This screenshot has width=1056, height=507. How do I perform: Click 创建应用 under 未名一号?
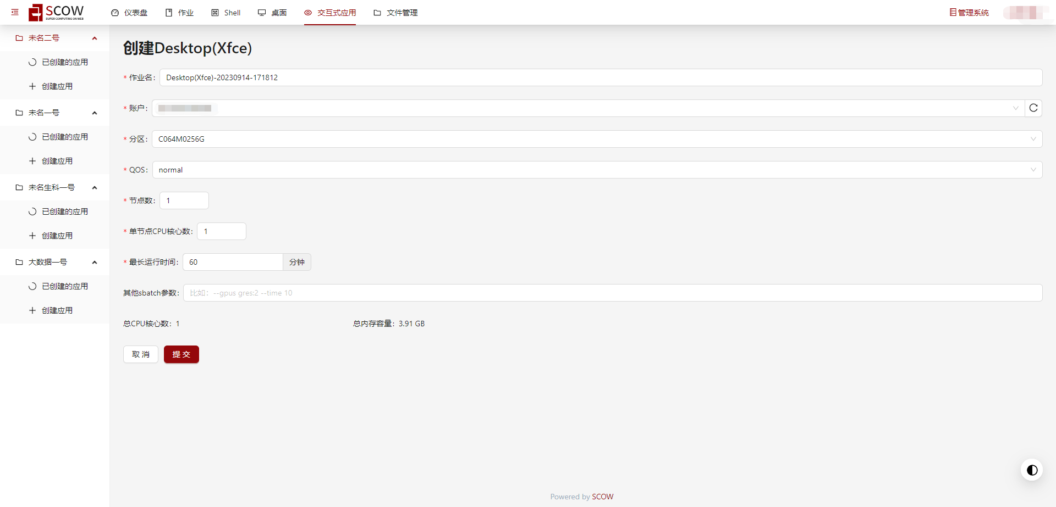click(x=57, y=161)
